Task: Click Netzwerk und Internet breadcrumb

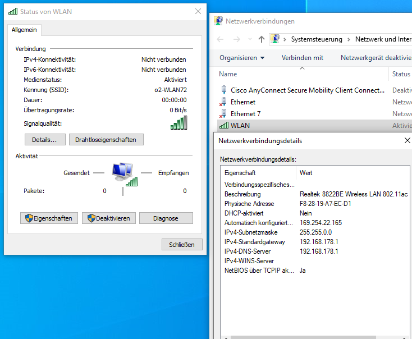Action: pyautogui.click(x=383, y=39)
